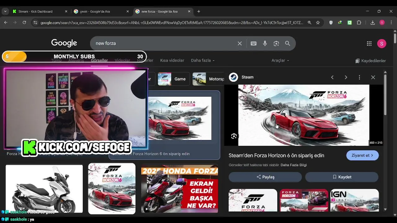Open the vertical Forza Horizon 6 poster result
The image size is (397, 223).
(x=112, y=189)
